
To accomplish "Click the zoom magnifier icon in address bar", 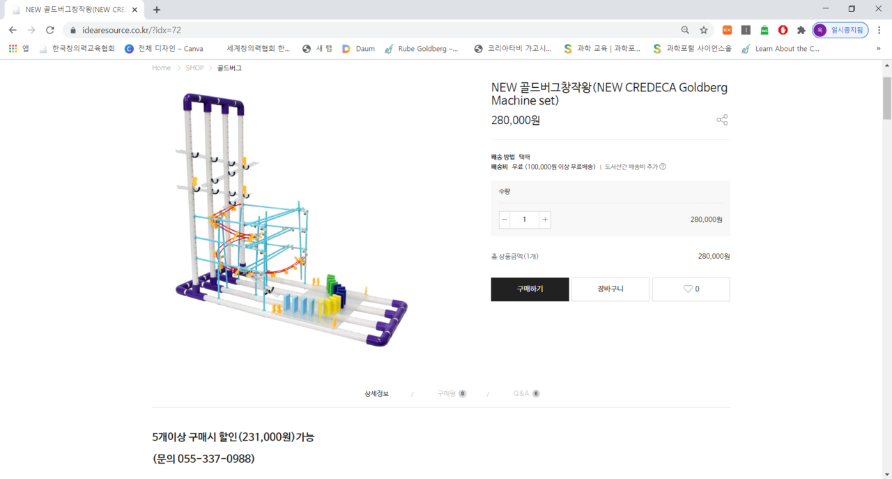I will (685, 30).
